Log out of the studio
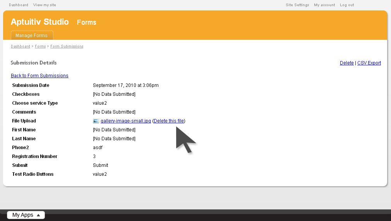391x221 pixels. pos(347,5)
